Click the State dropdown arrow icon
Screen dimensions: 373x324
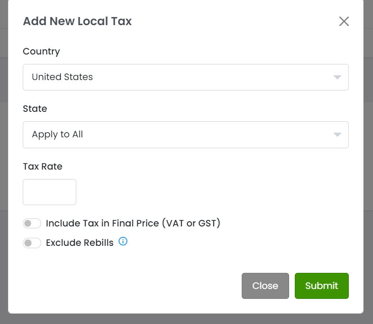pos(337,135)
